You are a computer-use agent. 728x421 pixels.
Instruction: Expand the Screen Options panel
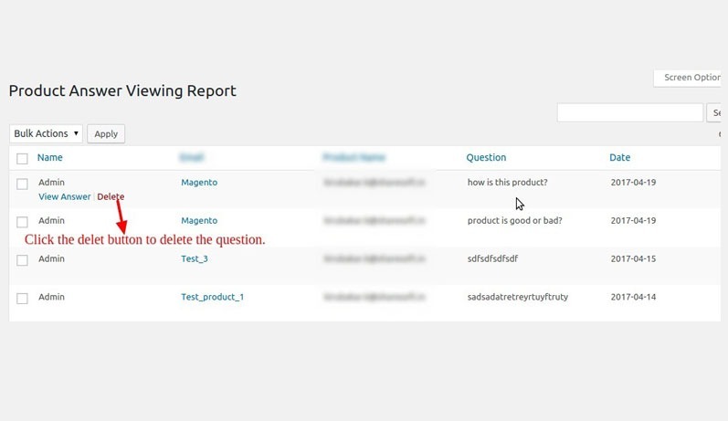(x=688, y=78)
